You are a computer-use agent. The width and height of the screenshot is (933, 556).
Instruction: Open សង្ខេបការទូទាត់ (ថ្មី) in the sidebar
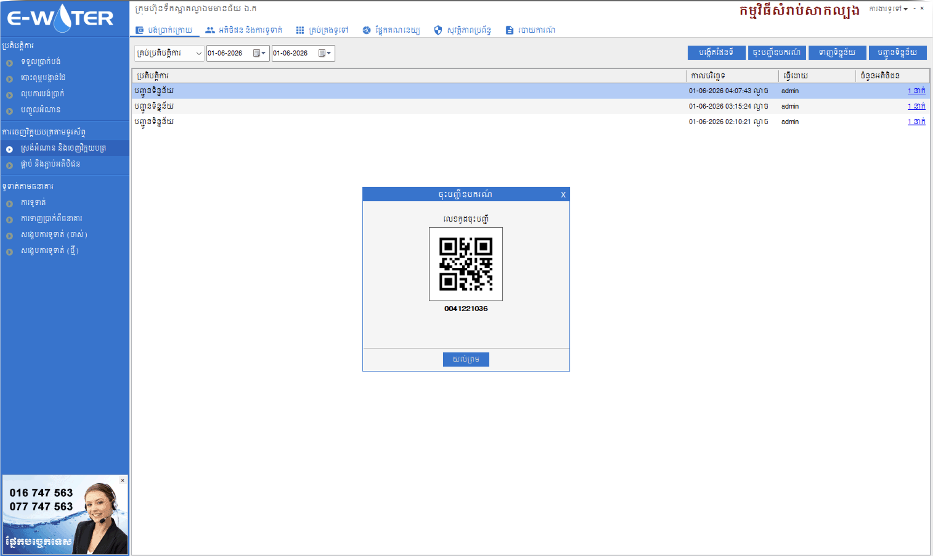click(49, 250)
